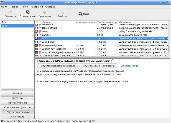Screen dimensions: 171x123
Task: Open the Правка menu
Action: 14,7
